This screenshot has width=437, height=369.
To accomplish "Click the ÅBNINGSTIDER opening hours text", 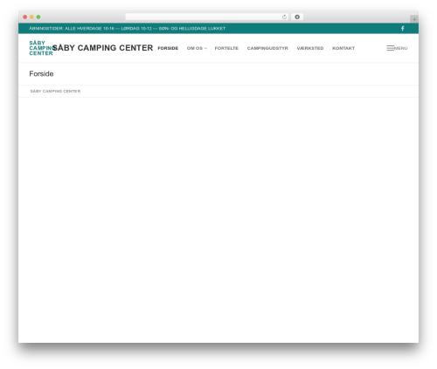I will pos(128,29).
